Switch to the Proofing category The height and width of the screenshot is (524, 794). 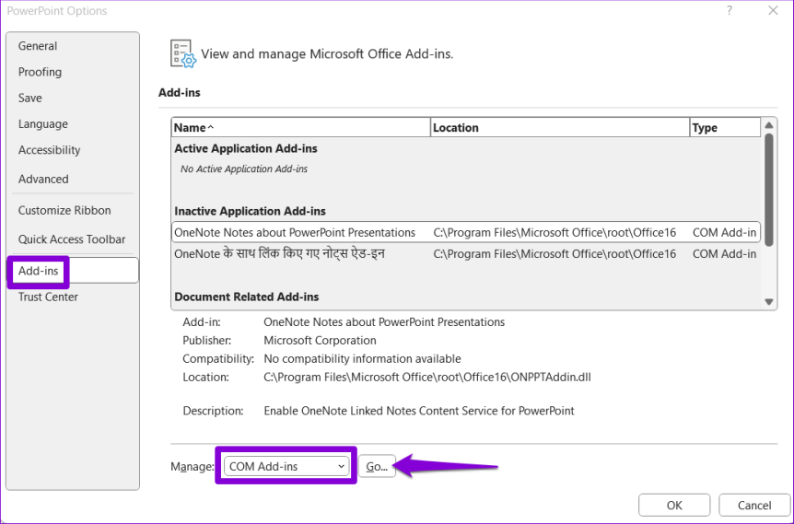(41, 72)
